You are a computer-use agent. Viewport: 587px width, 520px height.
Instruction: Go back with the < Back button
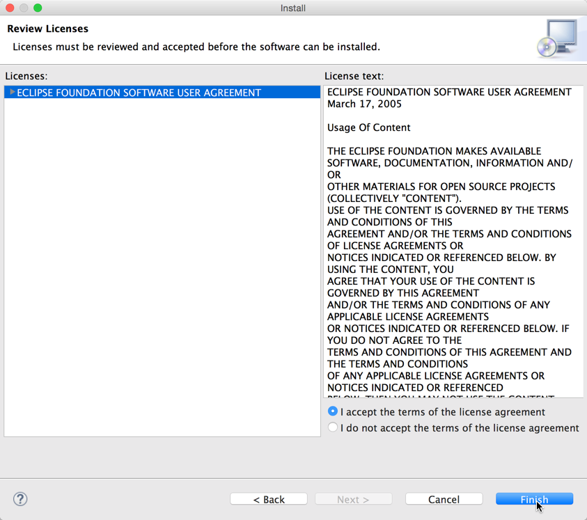click(x=269, y=499)
